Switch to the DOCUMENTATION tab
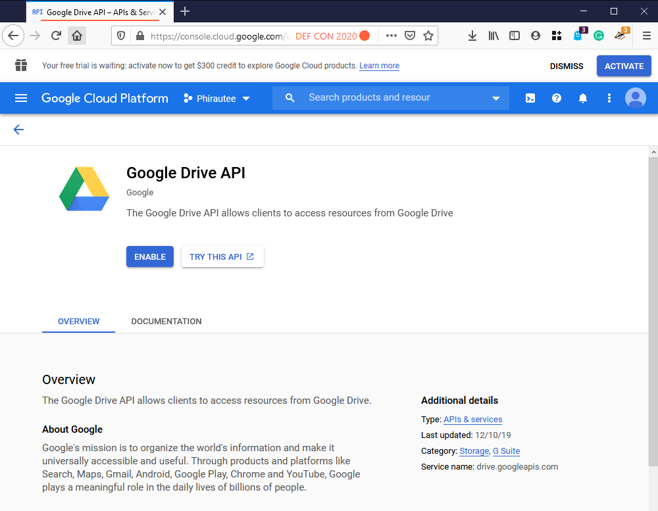This screenshot has width=658, height=511. (166, 322)
